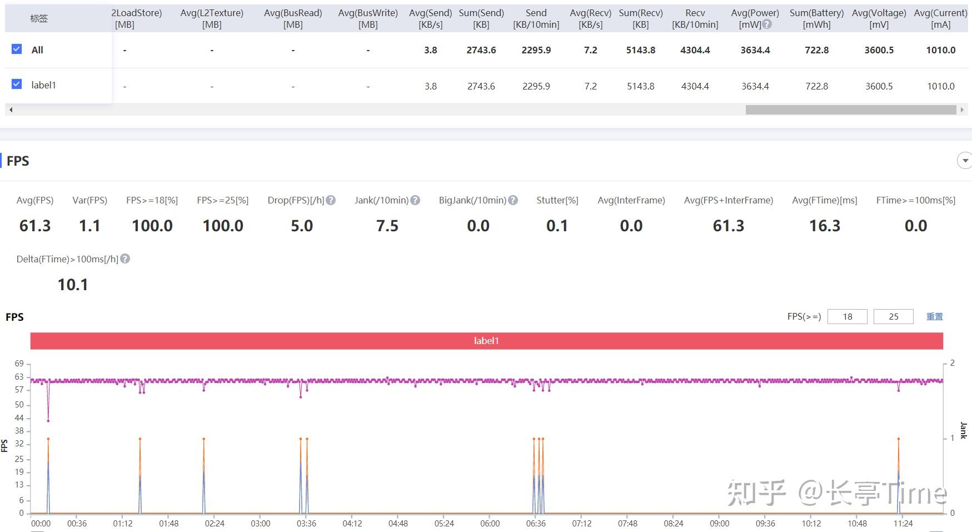Click the 标签 column header

point(39,18)
